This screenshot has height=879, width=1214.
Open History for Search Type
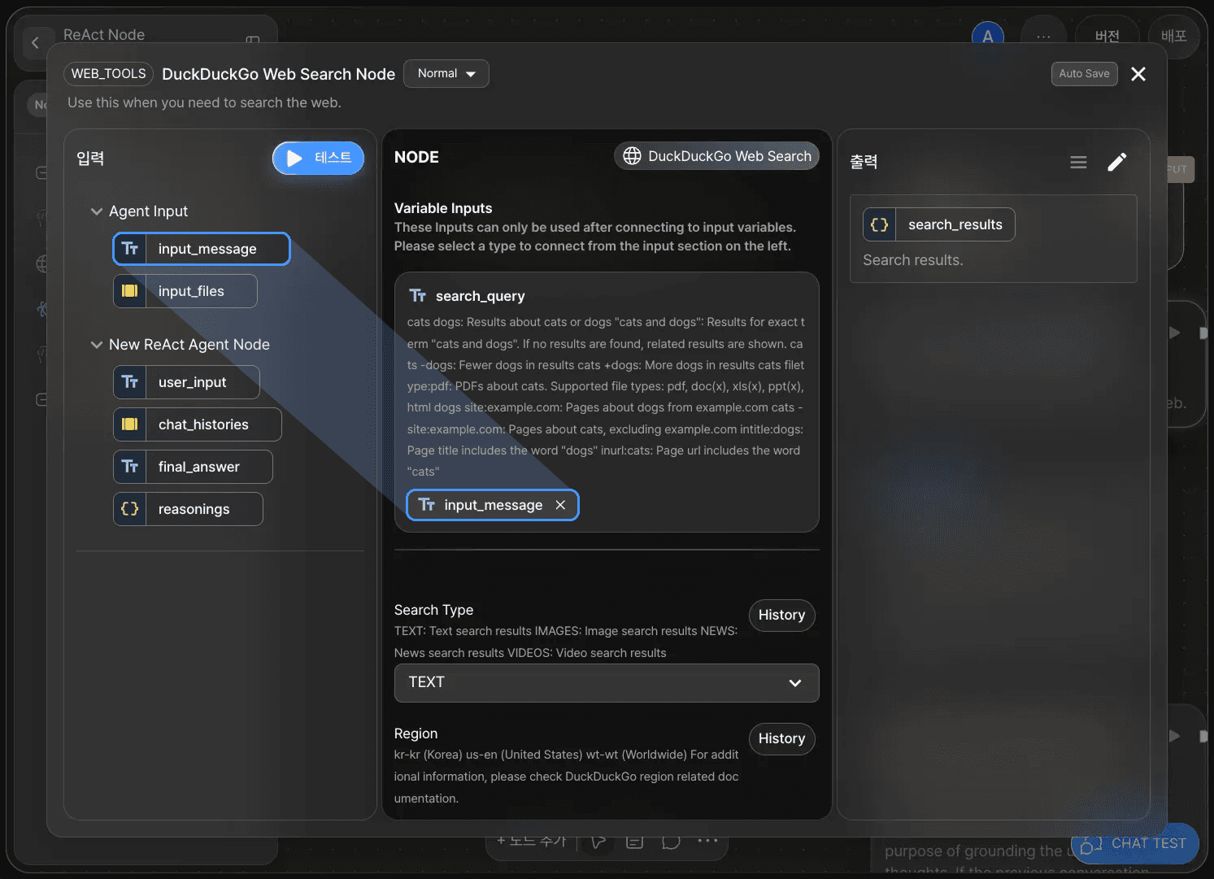[781, 616]
